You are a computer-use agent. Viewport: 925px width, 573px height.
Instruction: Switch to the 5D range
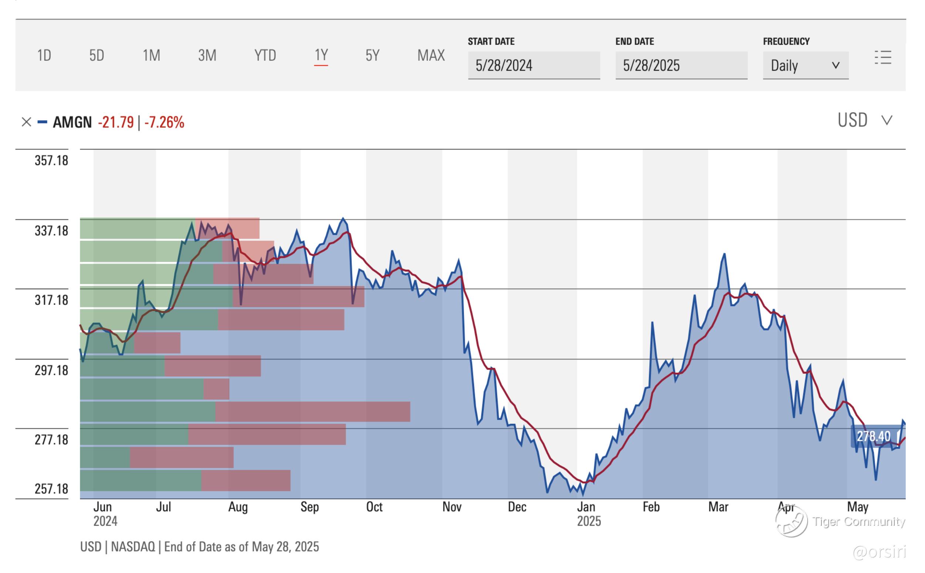coord(97,55)
